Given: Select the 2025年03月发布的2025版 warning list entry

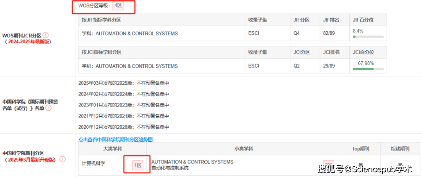Looking at the screenshot, I should (124, 83).
